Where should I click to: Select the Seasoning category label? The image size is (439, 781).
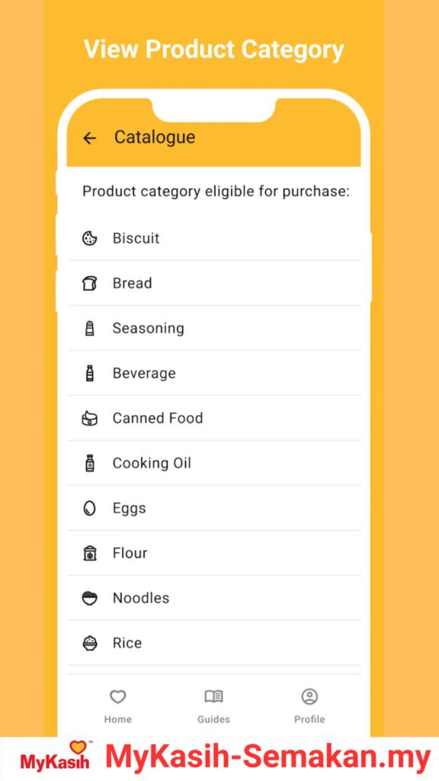point(149,328)
